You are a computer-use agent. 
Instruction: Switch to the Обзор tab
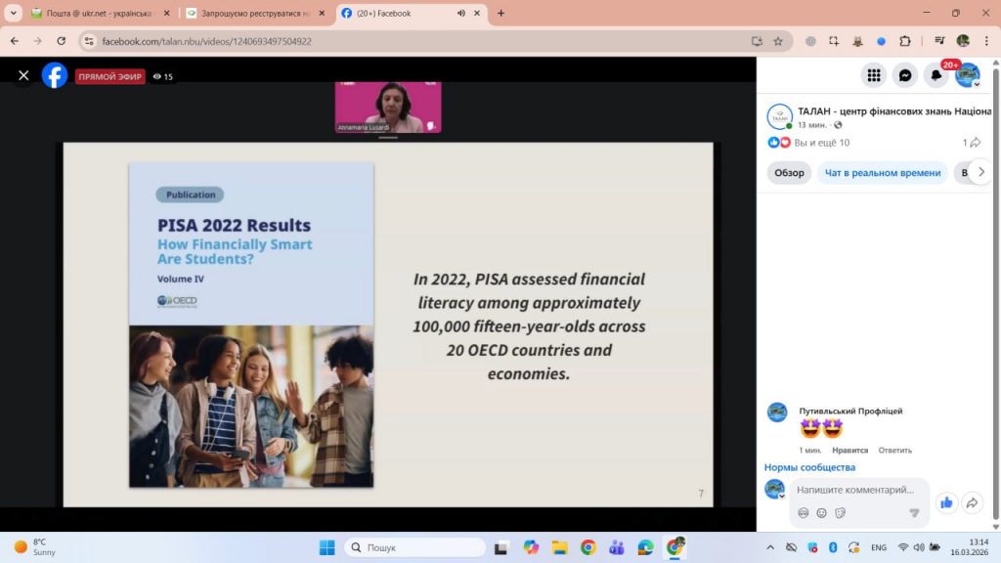pyautogui.click(x=789, y=173)
